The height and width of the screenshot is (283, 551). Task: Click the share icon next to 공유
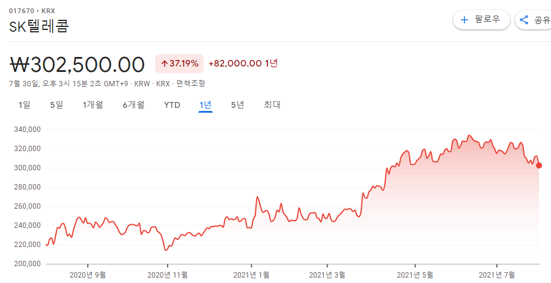click(524, 20)
